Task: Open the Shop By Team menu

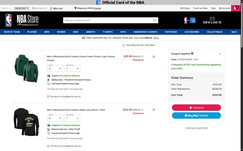Action: coord(12,32)
